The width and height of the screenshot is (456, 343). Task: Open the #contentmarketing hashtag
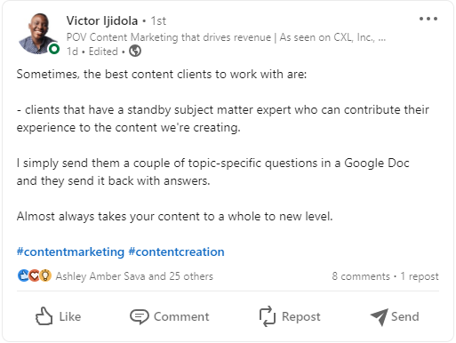[x=70, y=252]
